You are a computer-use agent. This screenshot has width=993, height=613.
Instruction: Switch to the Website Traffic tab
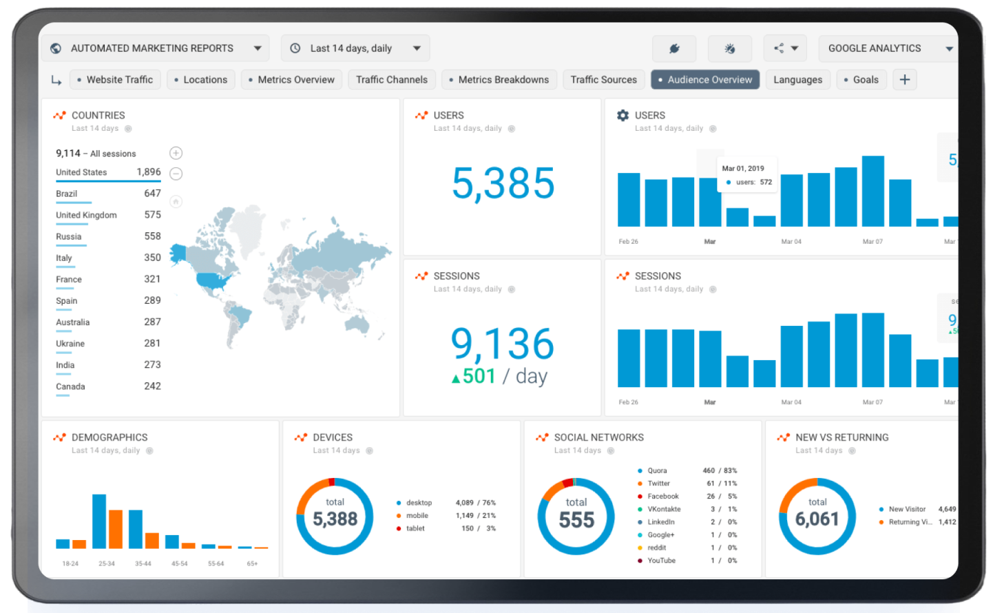click(115, 80)
